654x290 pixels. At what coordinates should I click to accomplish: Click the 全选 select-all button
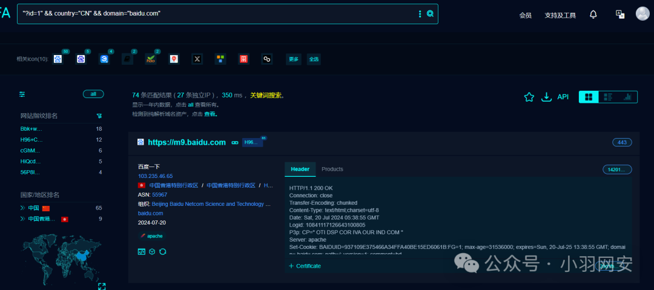point(314,59)
